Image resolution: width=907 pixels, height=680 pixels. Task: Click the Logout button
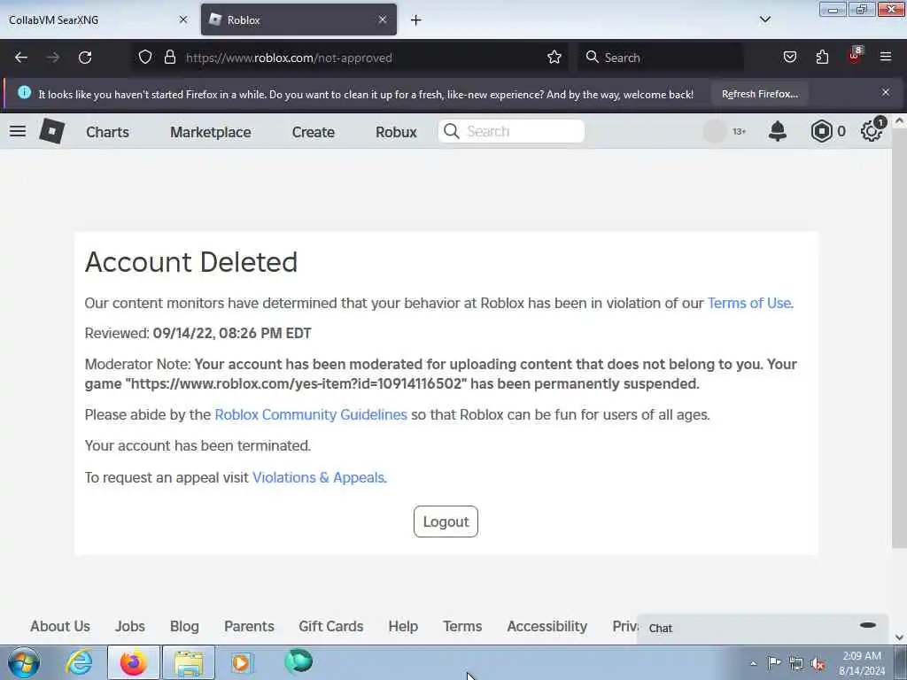446,522
